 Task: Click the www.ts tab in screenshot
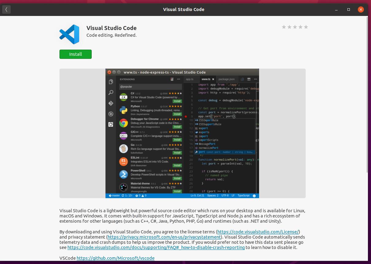tap(208, 79)
